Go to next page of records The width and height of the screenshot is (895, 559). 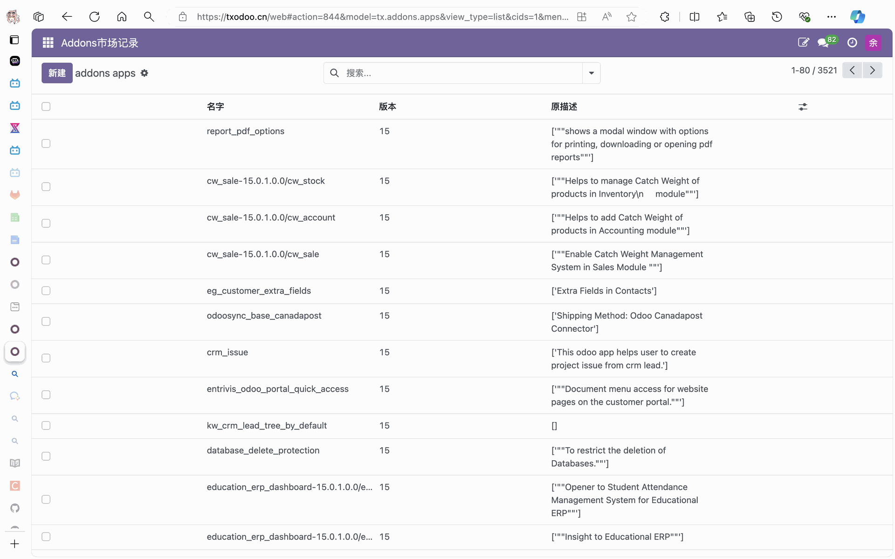coord(872,70)
